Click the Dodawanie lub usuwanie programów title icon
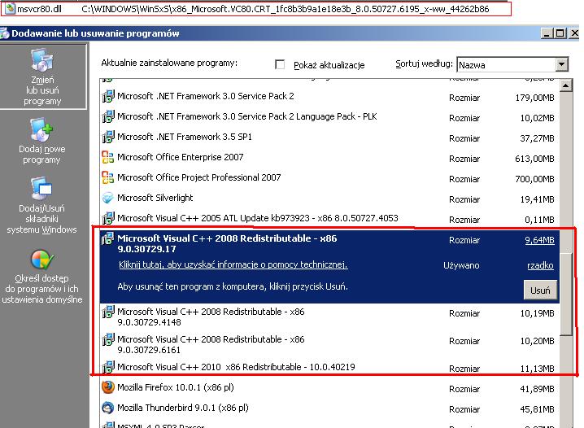The height and width of the screenshot is (428, 584). [4, 33]
